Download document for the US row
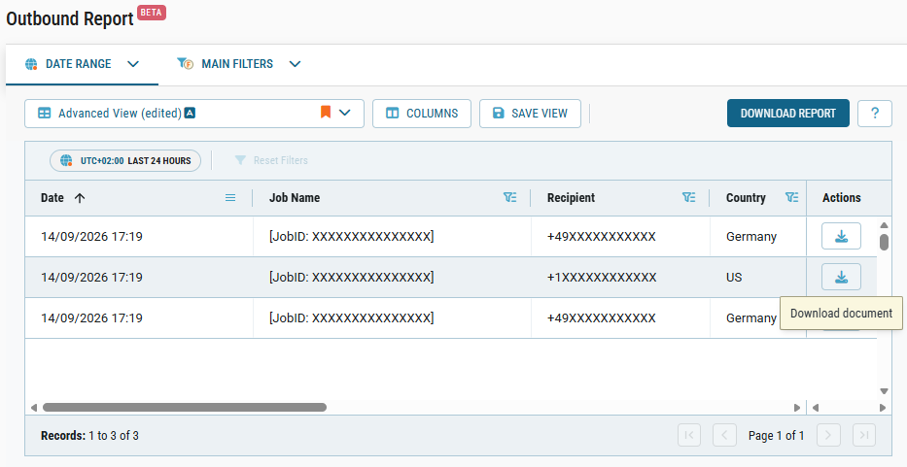 [x=841, y=277]
